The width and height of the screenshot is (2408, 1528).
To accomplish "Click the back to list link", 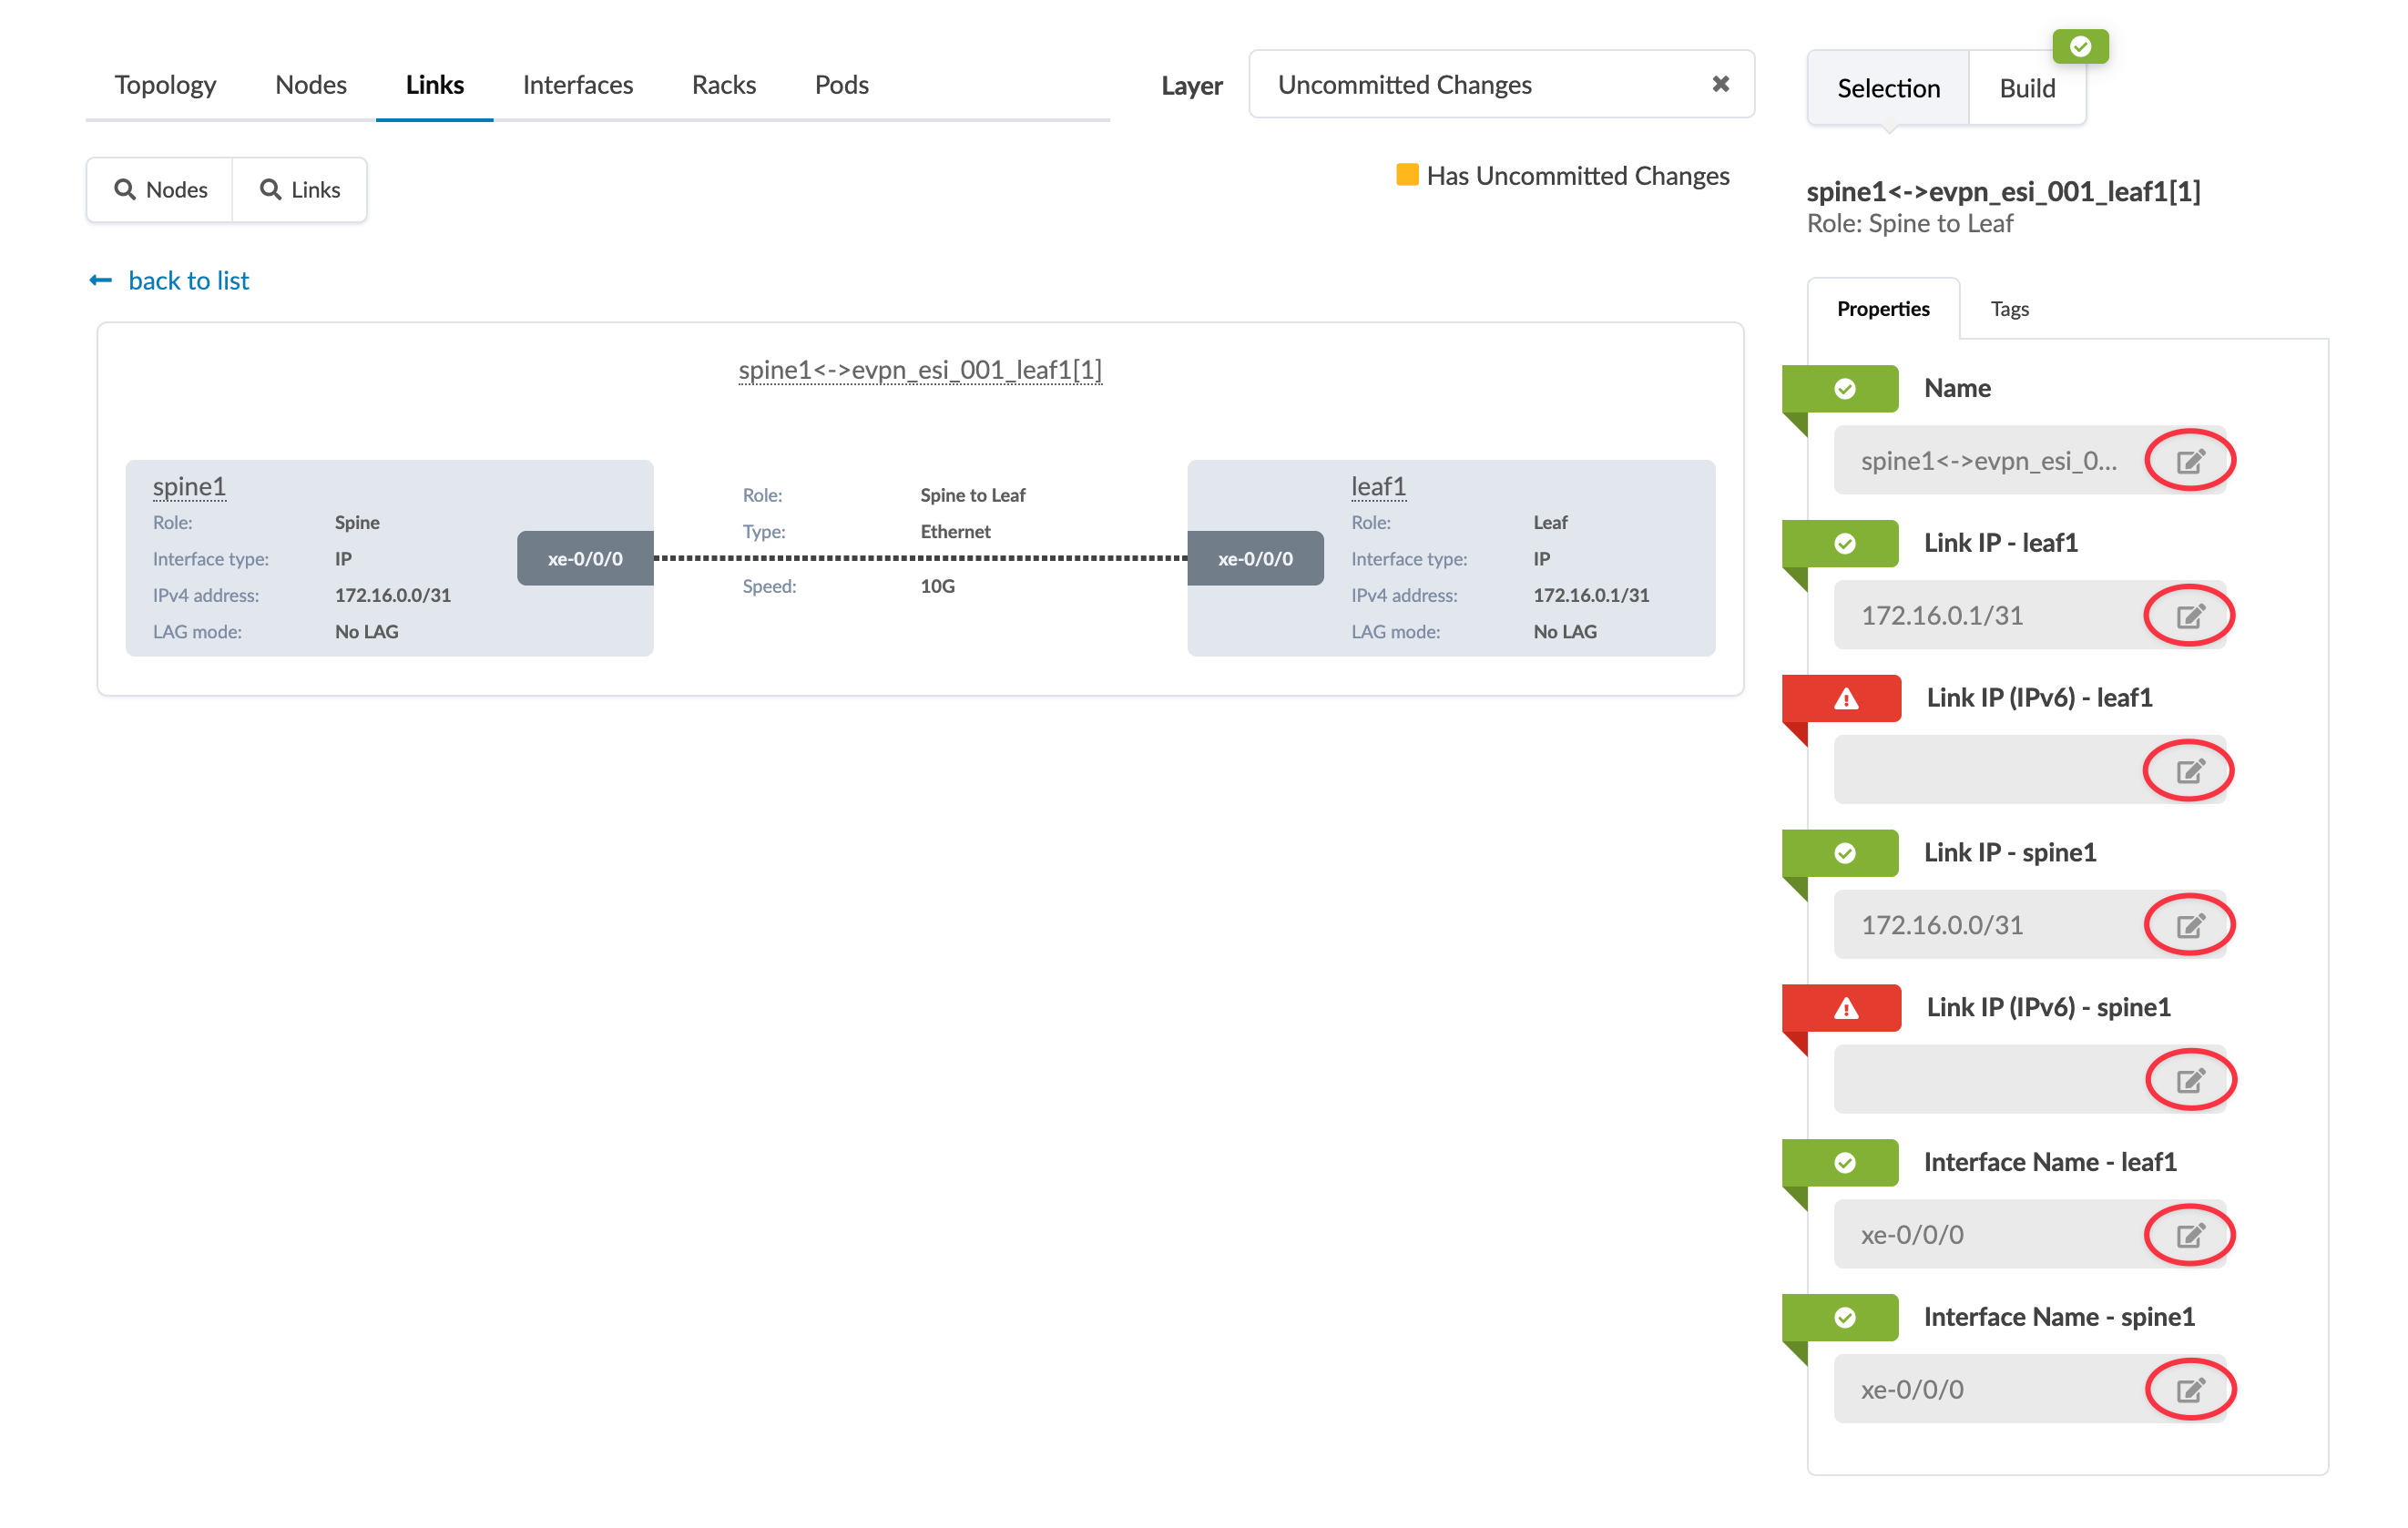I will click(x=188, y=281).
